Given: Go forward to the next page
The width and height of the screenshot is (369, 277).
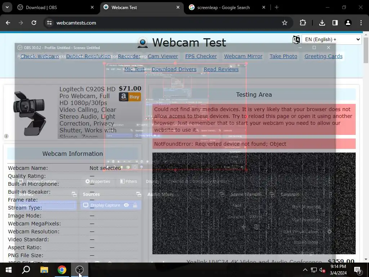Looking at the screenshot, I should pyautogui.click(x=21, y=23).
